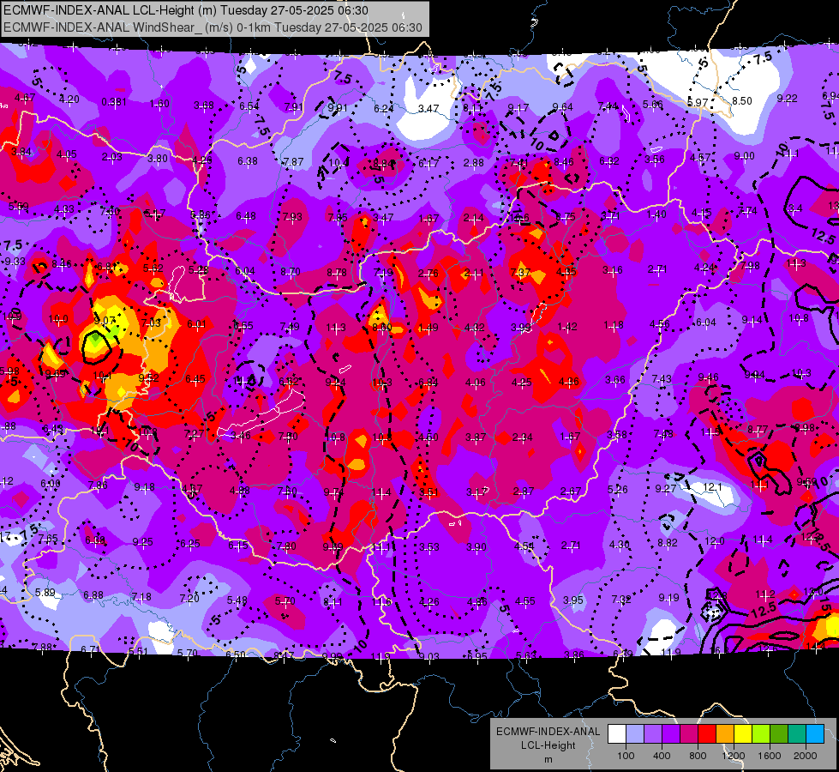
Task: Click the grid value 2.67
Action: [x=571, y=492]
